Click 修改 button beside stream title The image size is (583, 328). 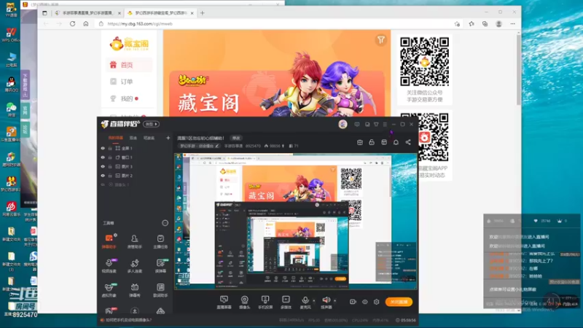click(236, 138)
